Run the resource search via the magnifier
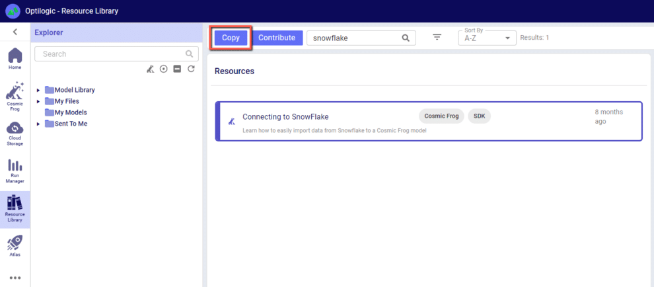 pos(406,38)
